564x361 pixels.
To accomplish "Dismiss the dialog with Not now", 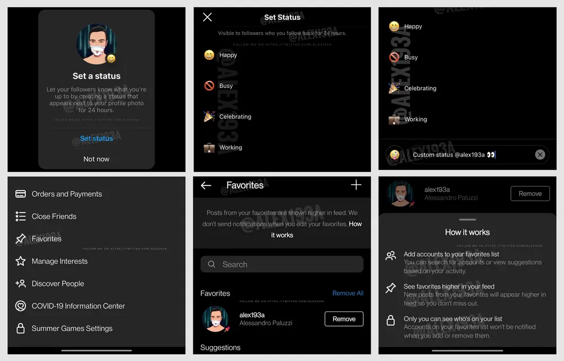I will pos(96,159).
